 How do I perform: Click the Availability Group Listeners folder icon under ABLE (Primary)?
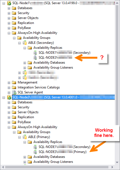click(x=30, y=162)
